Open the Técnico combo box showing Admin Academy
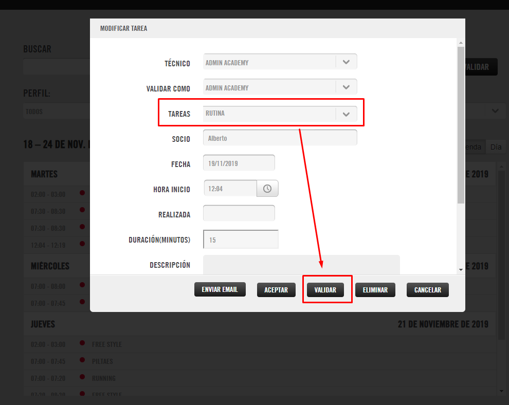The height and width of the screenshot is (405, 509). tap(280, 62)
